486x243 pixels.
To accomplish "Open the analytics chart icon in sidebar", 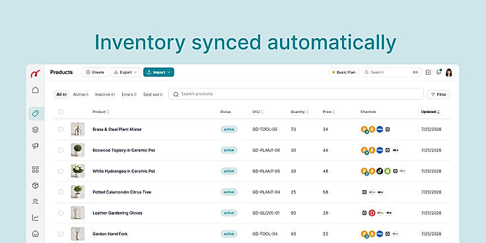I will tap(36, 218).
